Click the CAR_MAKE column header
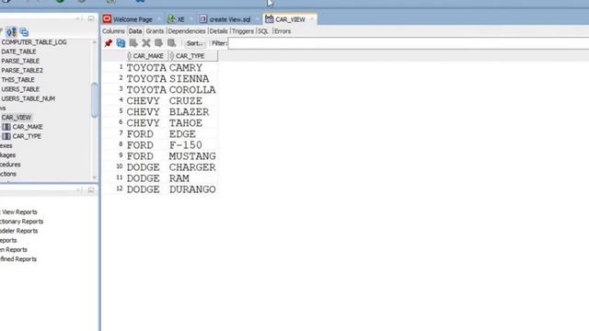Image resolution: width=589 pixels, height=331 pixels. [146, 56]
